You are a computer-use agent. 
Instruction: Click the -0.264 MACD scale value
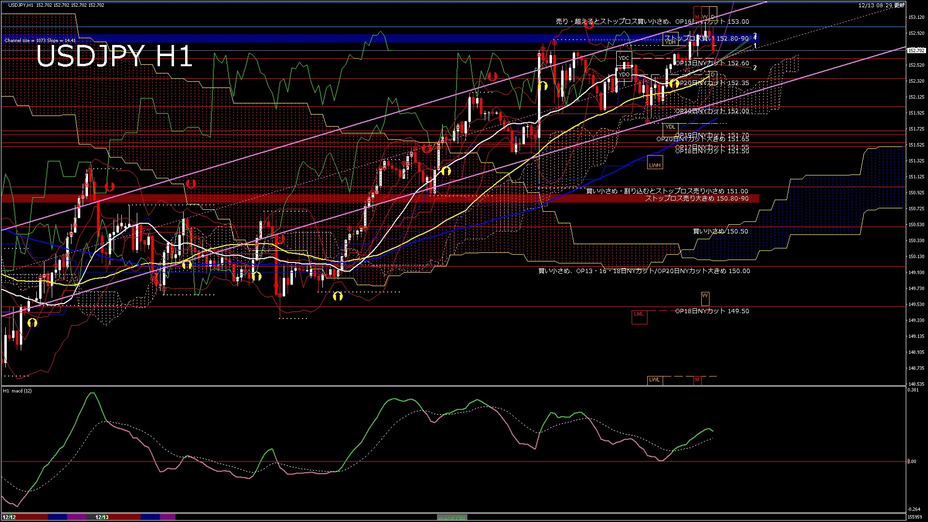click(x=913, y=509)
